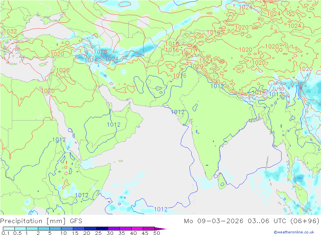Click the legend value '50'

(x=157, y=233)
